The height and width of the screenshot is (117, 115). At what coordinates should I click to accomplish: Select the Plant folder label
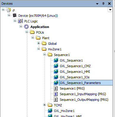46,38
